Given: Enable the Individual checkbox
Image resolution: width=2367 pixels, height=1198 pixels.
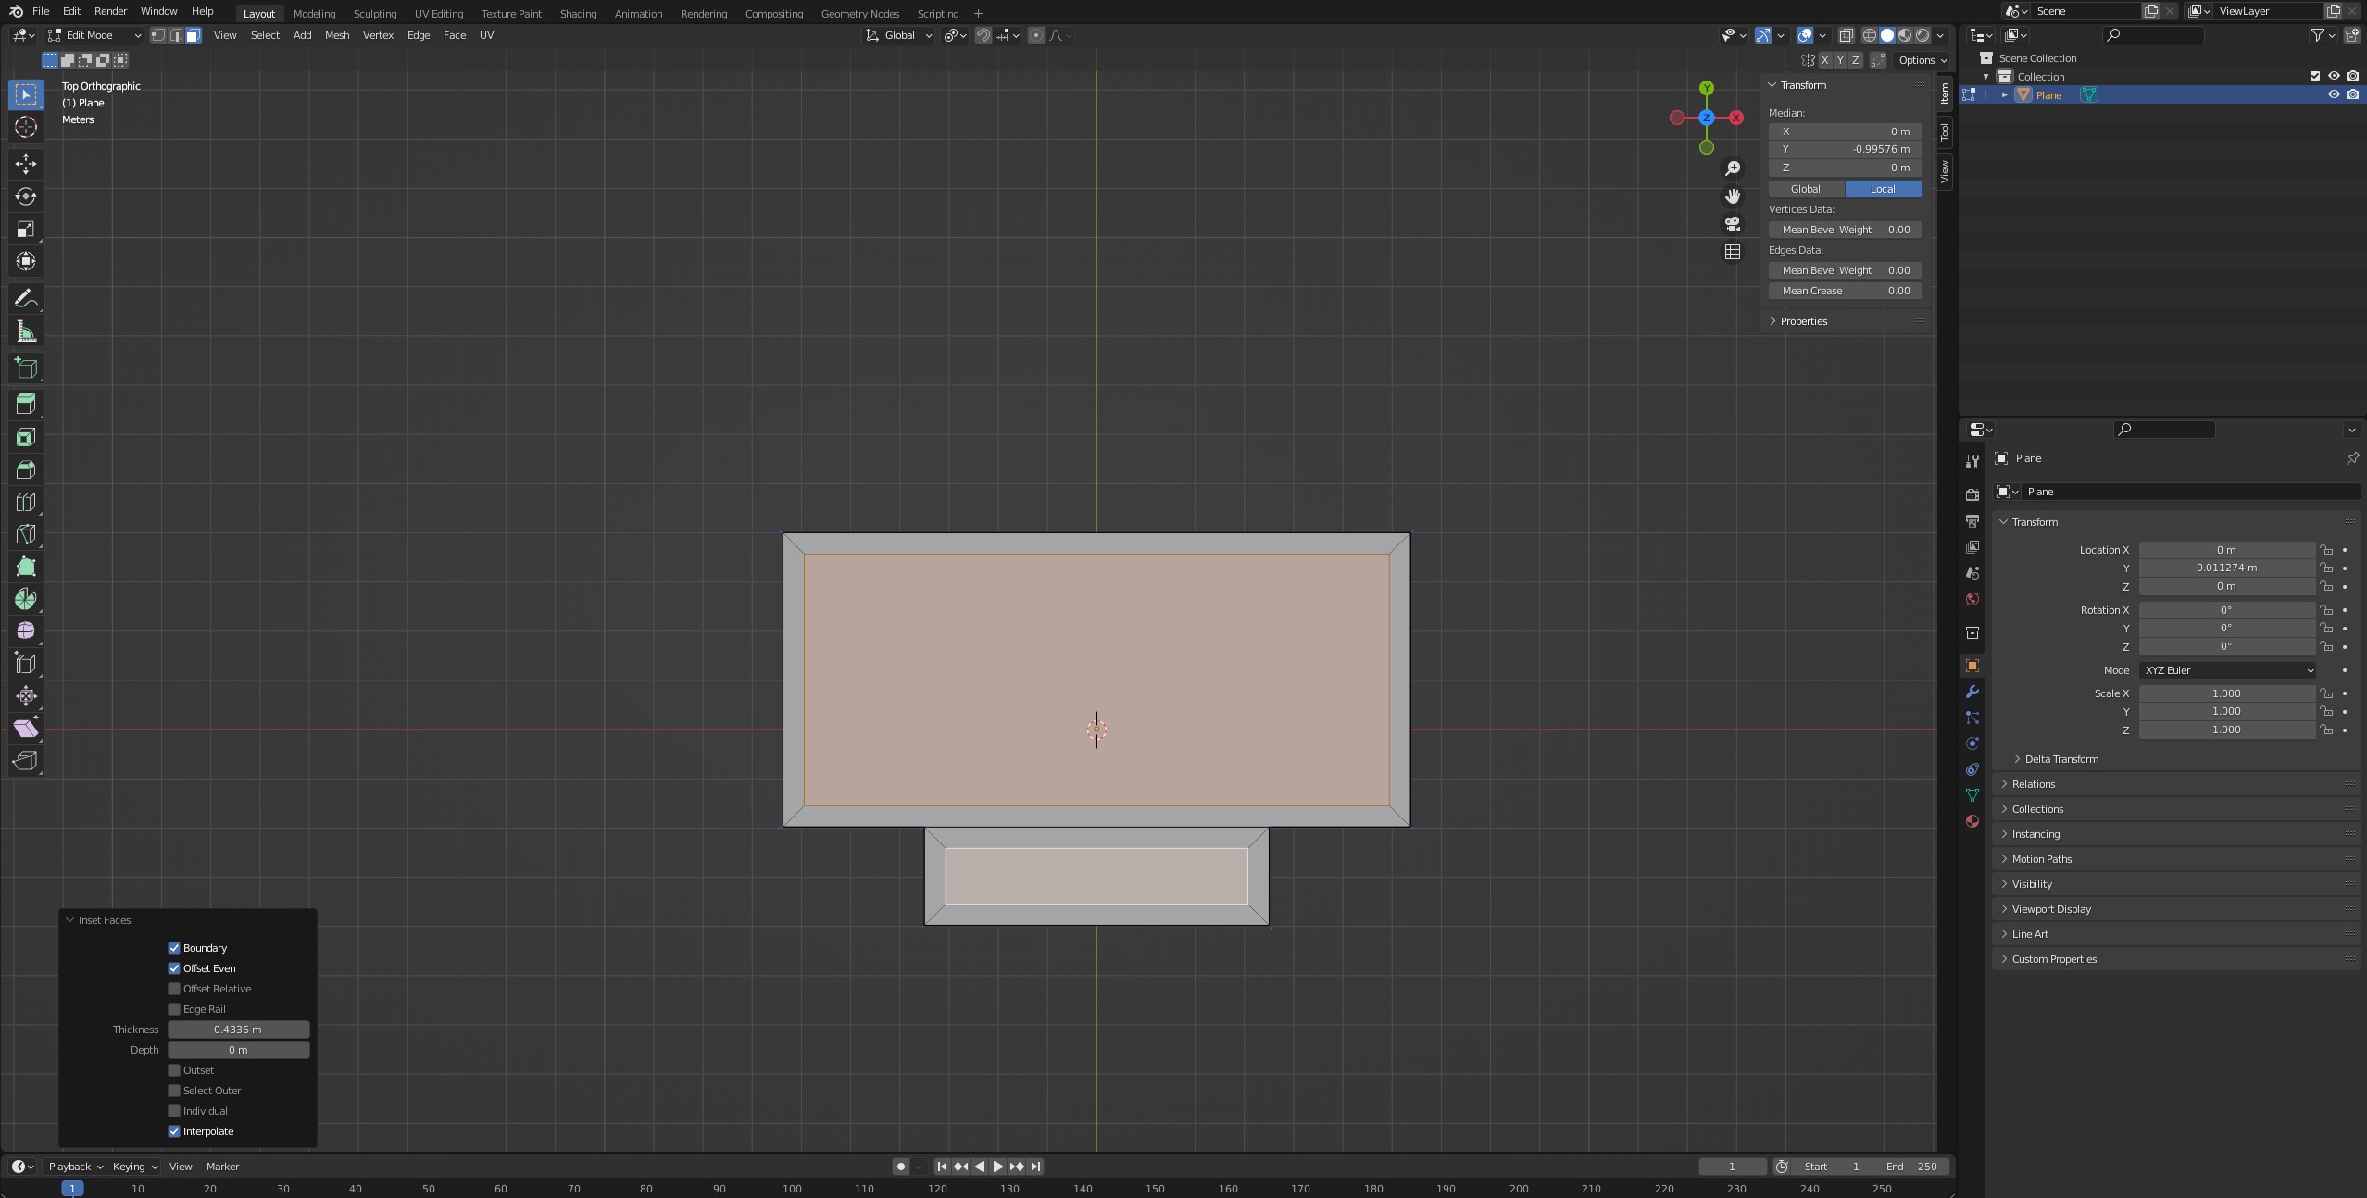Looking at the screenshot, I should (174, 1111).
